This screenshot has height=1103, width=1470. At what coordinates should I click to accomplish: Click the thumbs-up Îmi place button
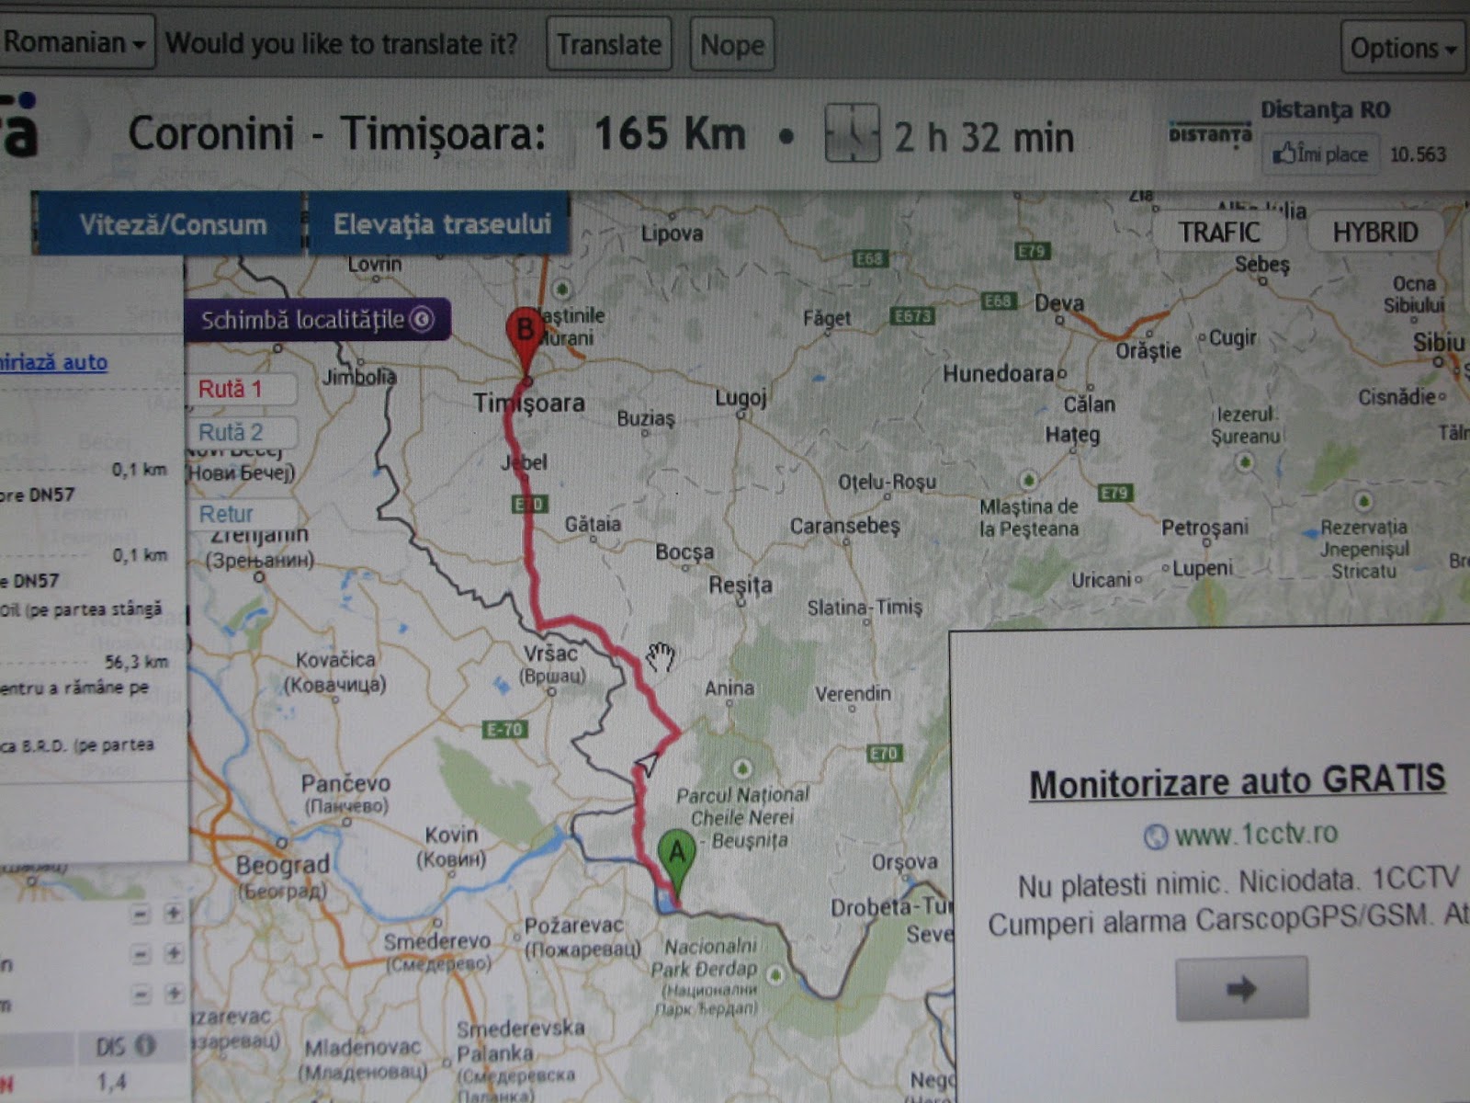click(x=1320, y=154)
